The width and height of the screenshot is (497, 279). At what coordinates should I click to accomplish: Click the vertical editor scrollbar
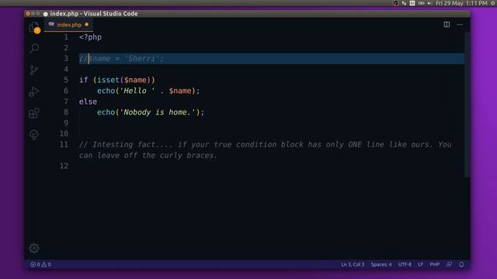point(467,105)
